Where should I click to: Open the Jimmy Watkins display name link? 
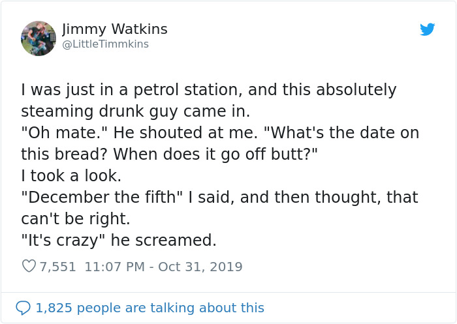point(115,29)
